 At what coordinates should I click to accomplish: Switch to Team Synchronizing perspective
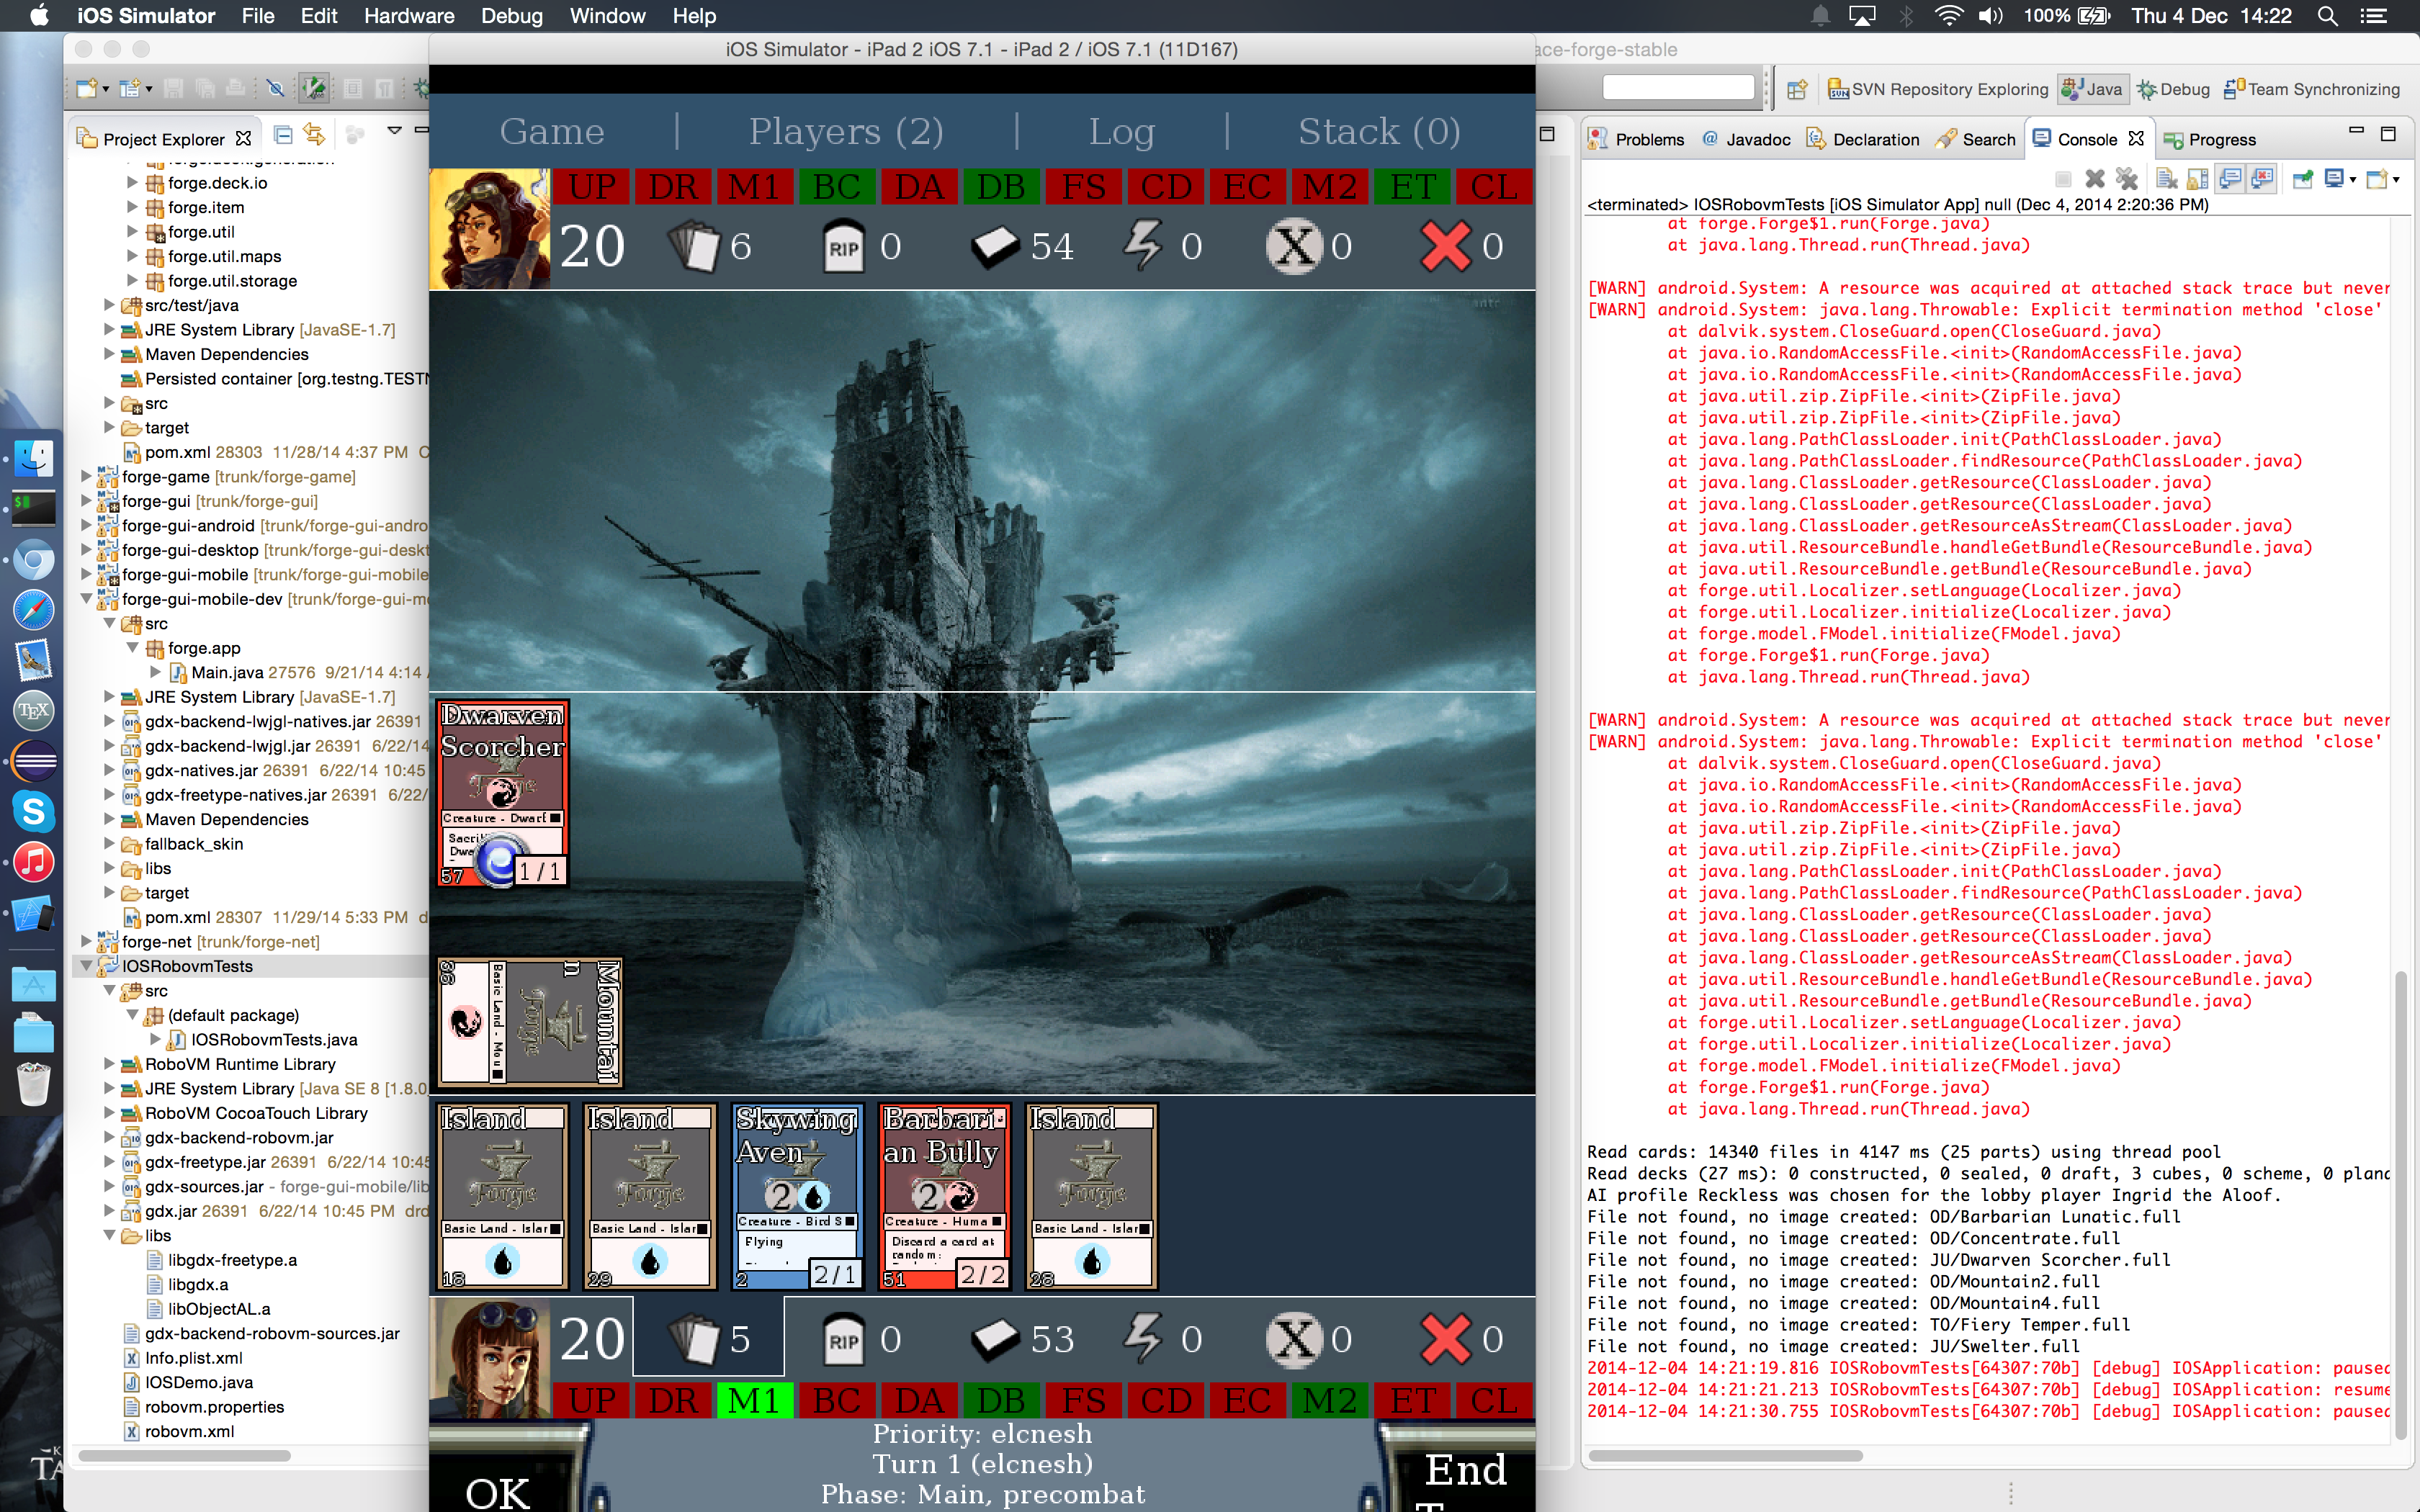[2311, 89]
